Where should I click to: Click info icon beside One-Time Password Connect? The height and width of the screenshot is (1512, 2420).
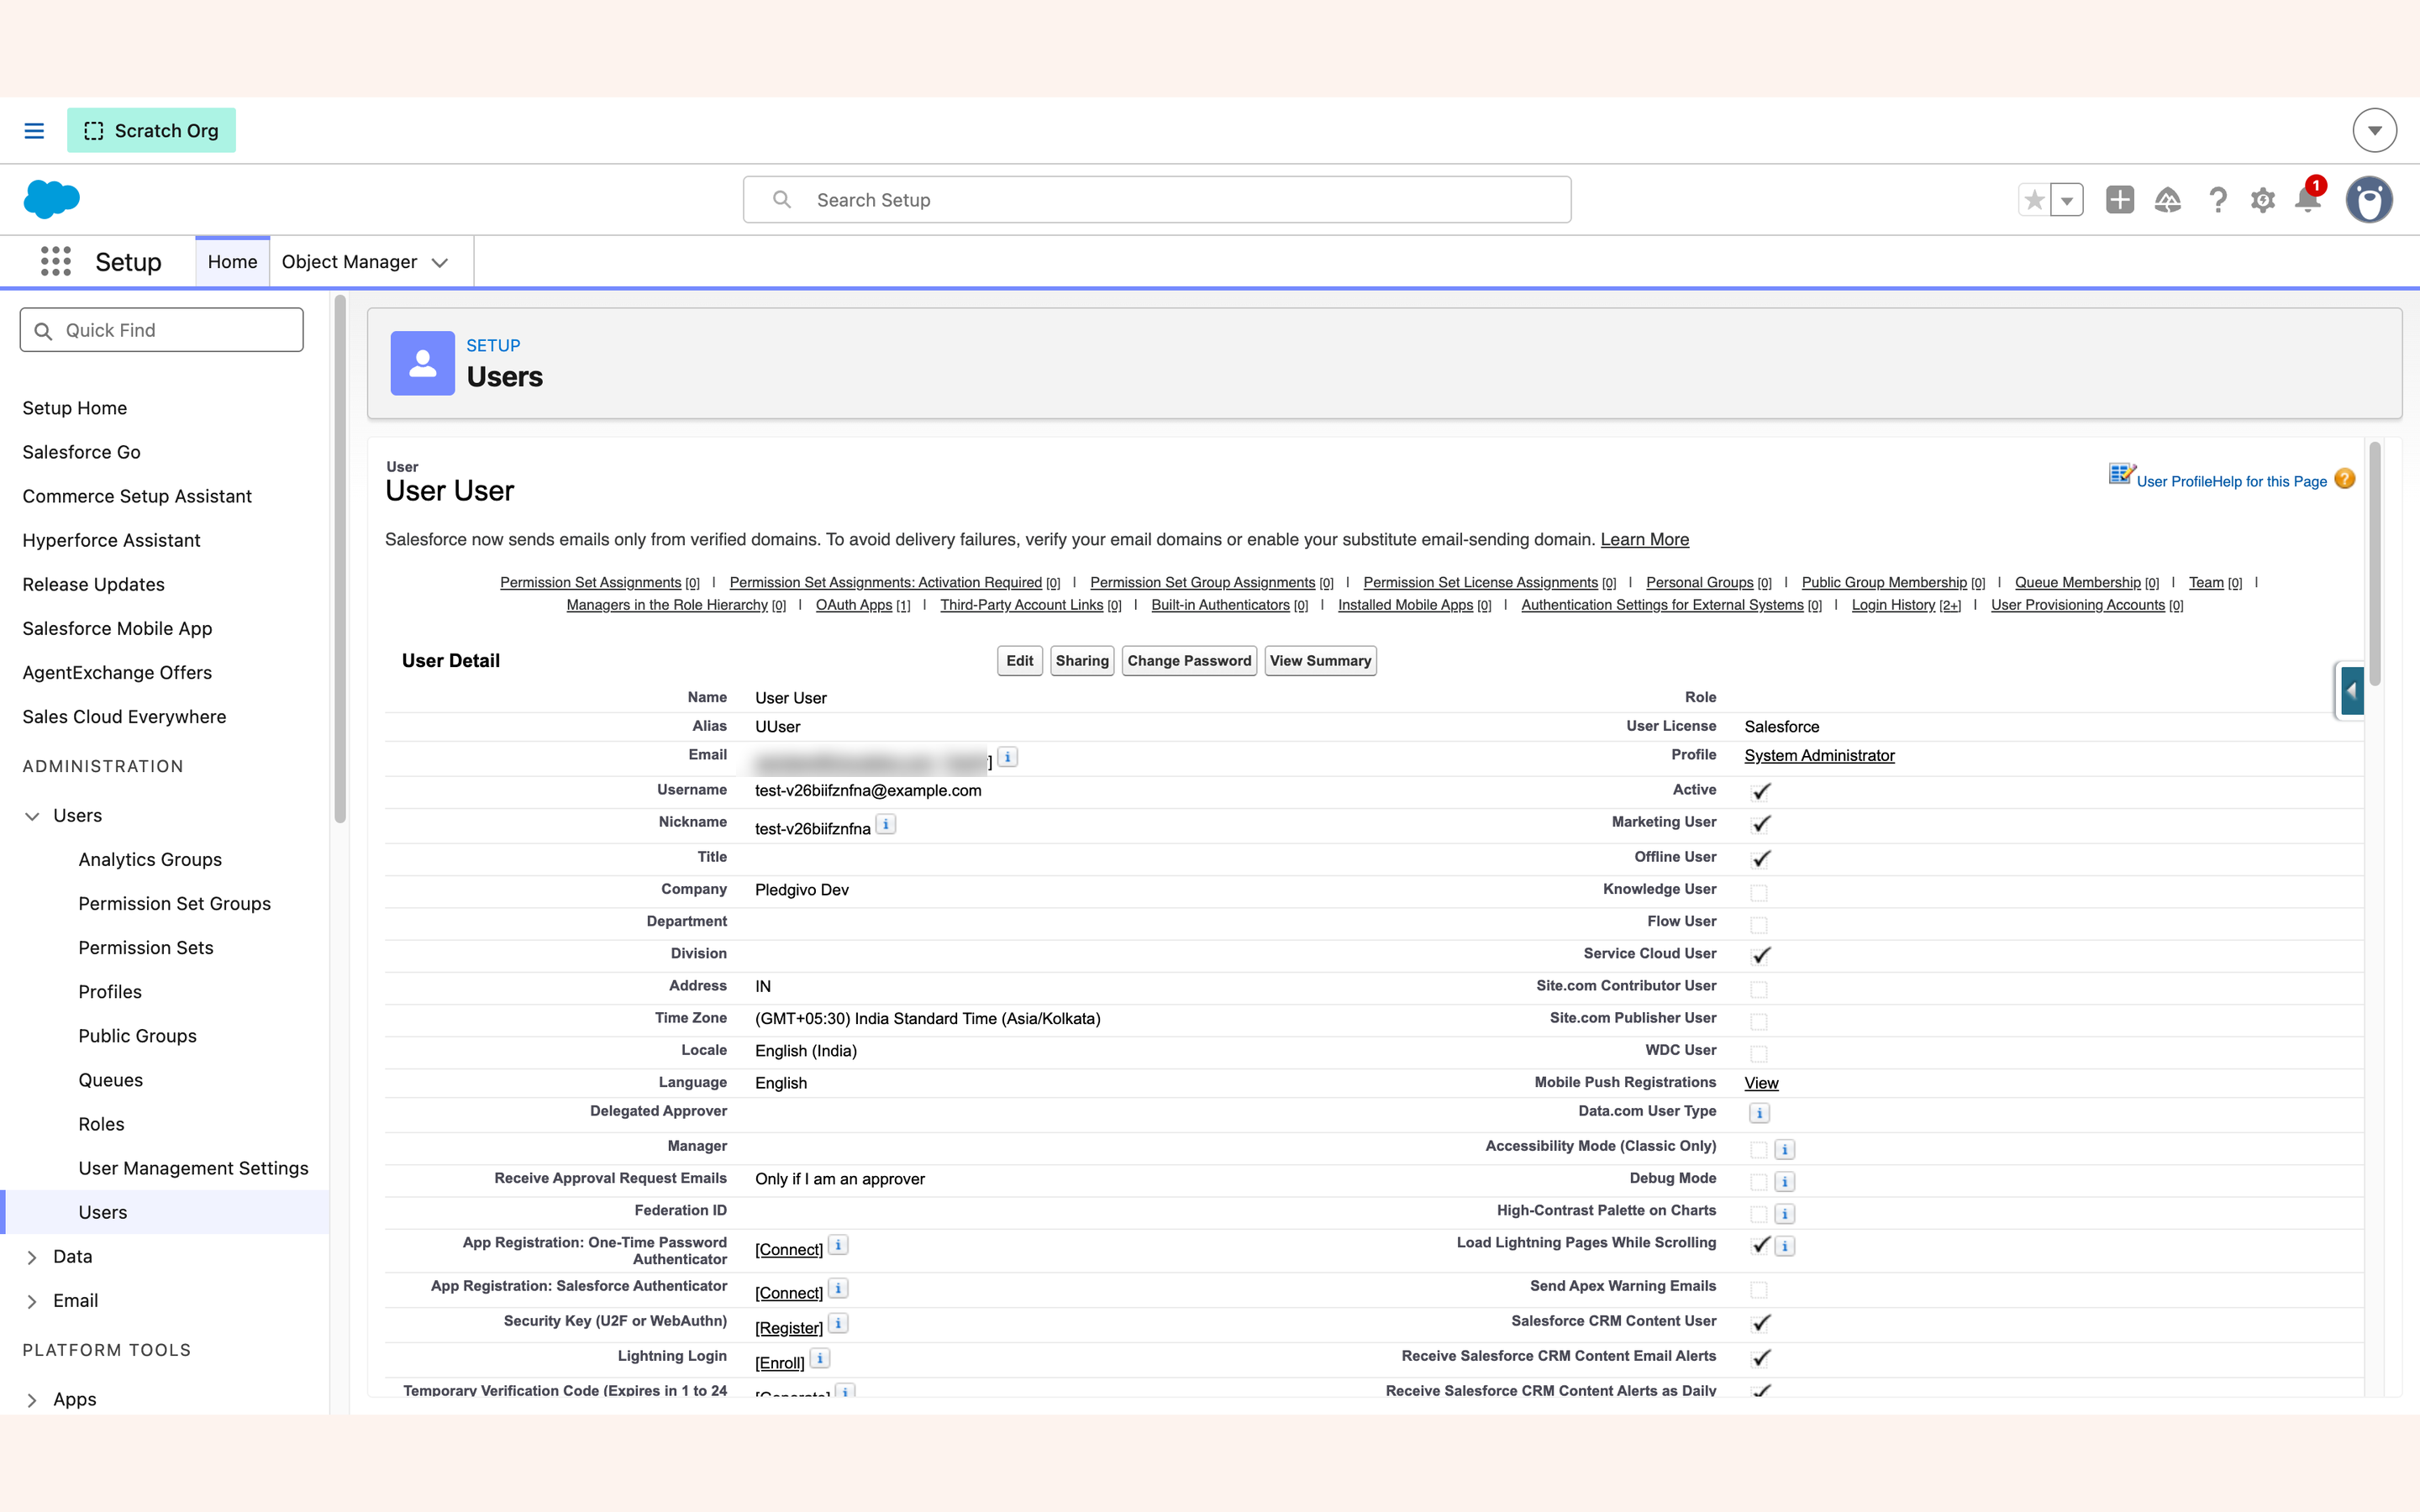tap(839, 1245)
